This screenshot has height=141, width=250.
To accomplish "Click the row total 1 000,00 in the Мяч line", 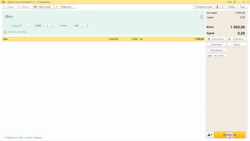I will 199,39.
